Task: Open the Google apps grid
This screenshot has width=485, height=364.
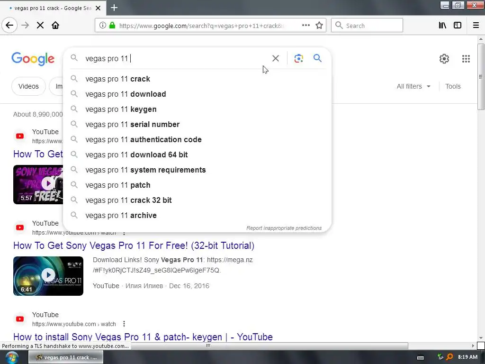Action: tap(466, 59)
